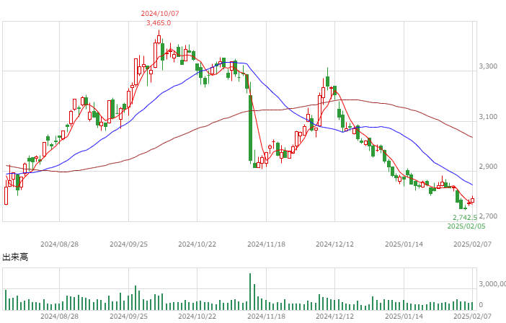Click 2024/12/12 date under price chart
The width and height of the screenshot is (506, 323).
click(334, 244)
